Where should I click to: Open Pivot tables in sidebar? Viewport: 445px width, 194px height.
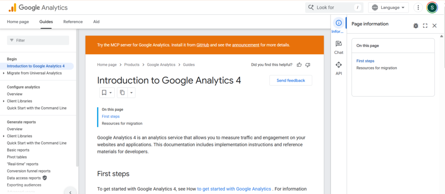point(17,157)
